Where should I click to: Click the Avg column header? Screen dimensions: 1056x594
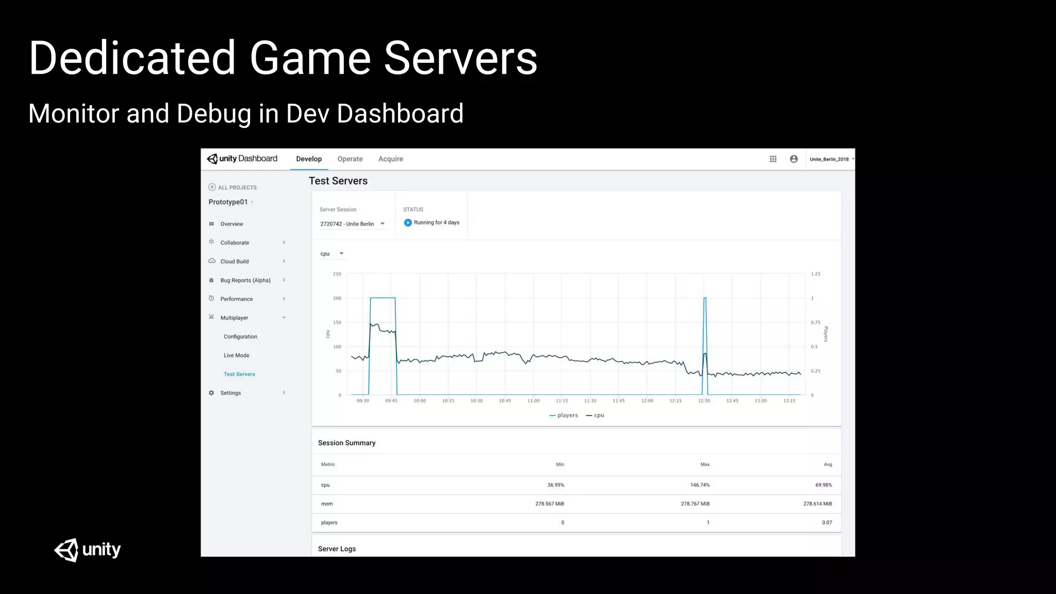tap(828, 465)
